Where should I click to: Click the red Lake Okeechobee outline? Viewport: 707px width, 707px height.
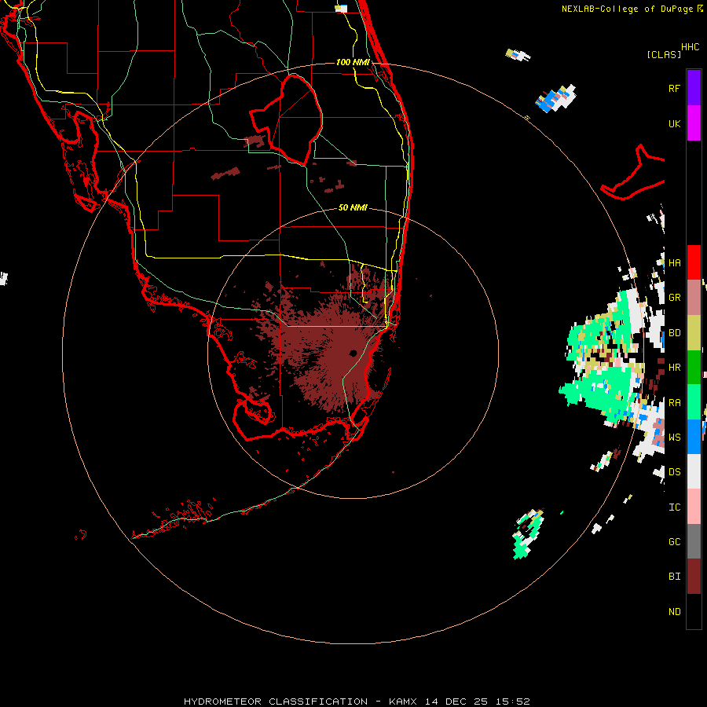pyautogui.click(x=287, y=120)
